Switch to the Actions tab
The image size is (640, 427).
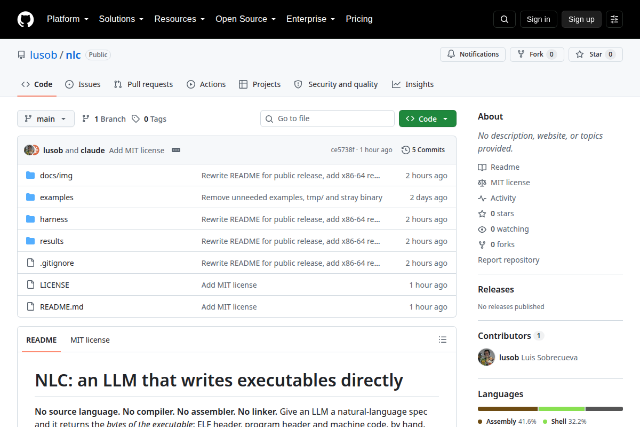(206, 84)
